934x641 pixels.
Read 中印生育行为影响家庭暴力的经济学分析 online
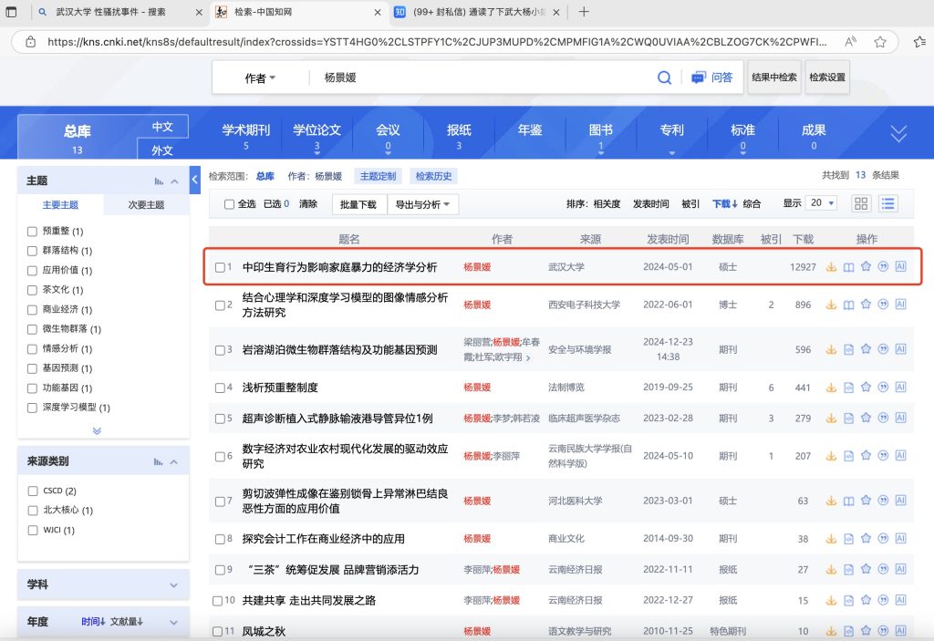[x=849, y=267]
